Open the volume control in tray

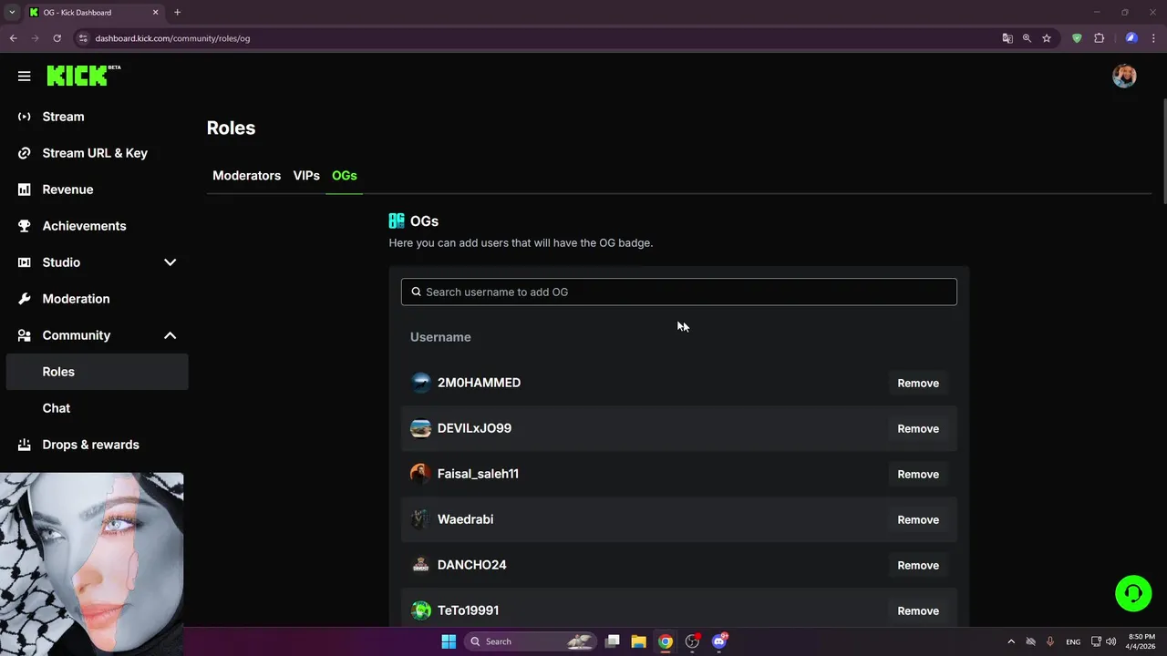click(1111, 641)
